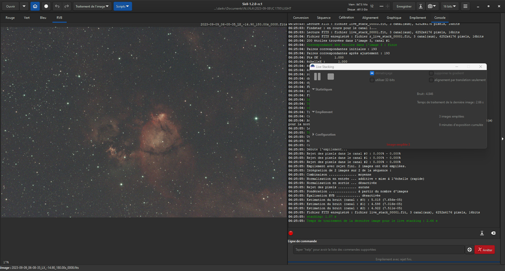Select the Rouge channel tab

coord(10,18)
